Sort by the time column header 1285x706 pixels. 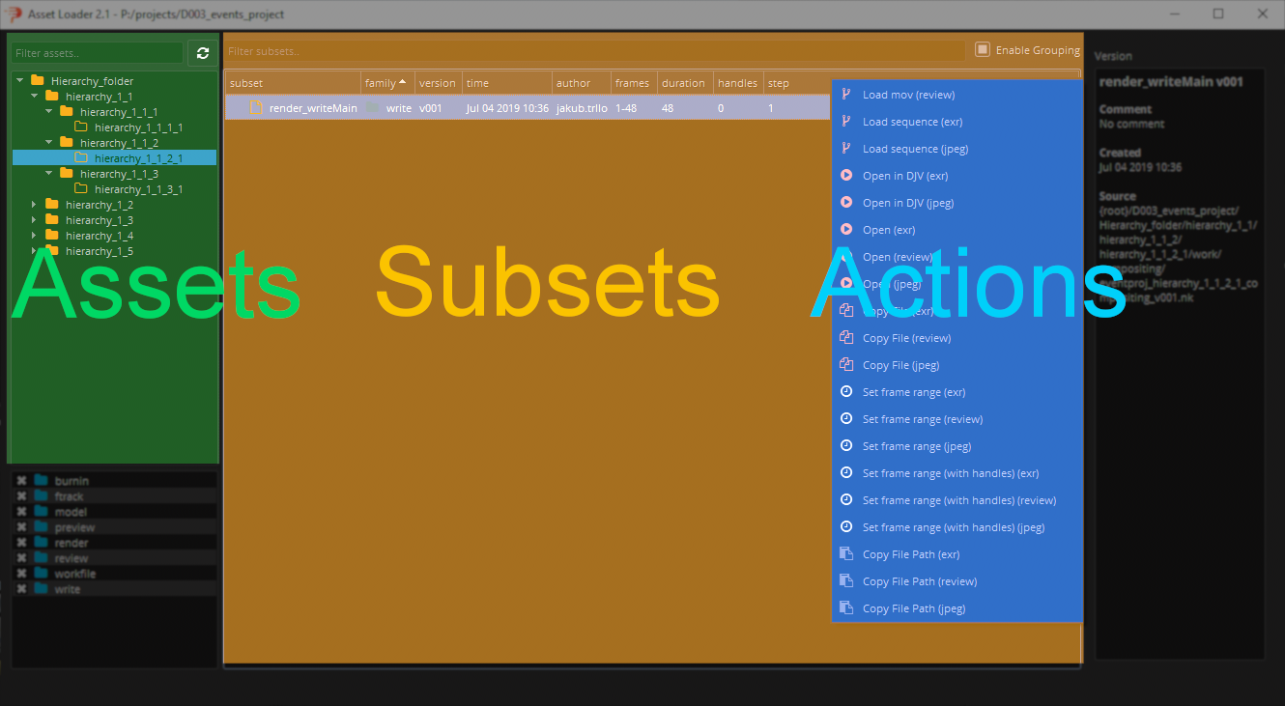(507, 83)
